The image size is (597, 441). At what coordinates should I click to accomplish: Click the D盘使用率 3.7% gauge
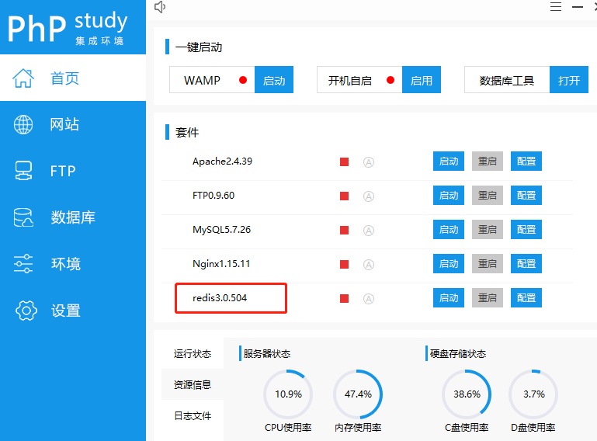coord(534,394)
